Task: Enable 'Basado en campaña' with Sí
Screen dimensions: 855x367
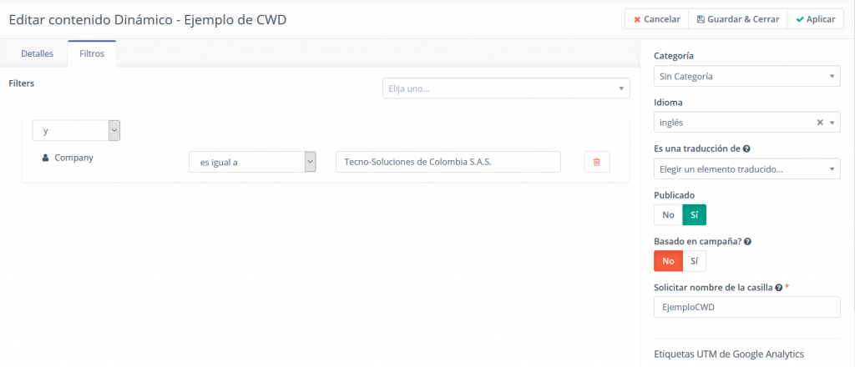Action: 694,261
